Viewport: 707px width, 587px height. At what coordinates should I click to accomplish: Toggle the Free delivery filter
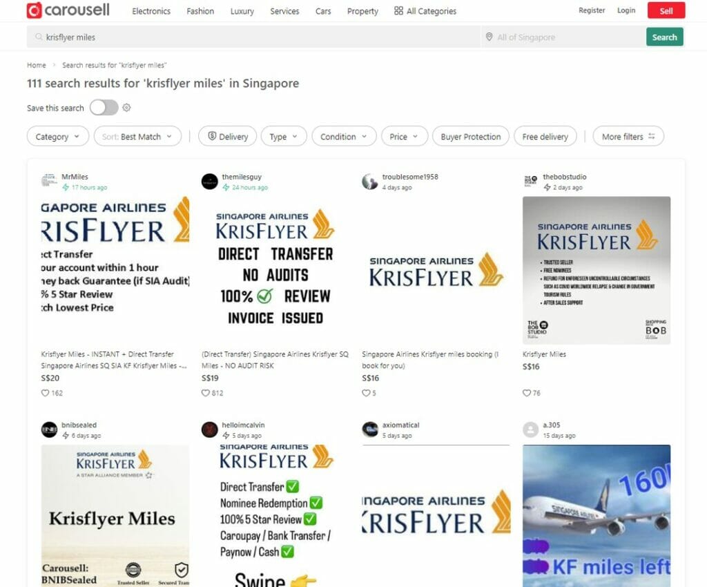click(x=545, y=136)
